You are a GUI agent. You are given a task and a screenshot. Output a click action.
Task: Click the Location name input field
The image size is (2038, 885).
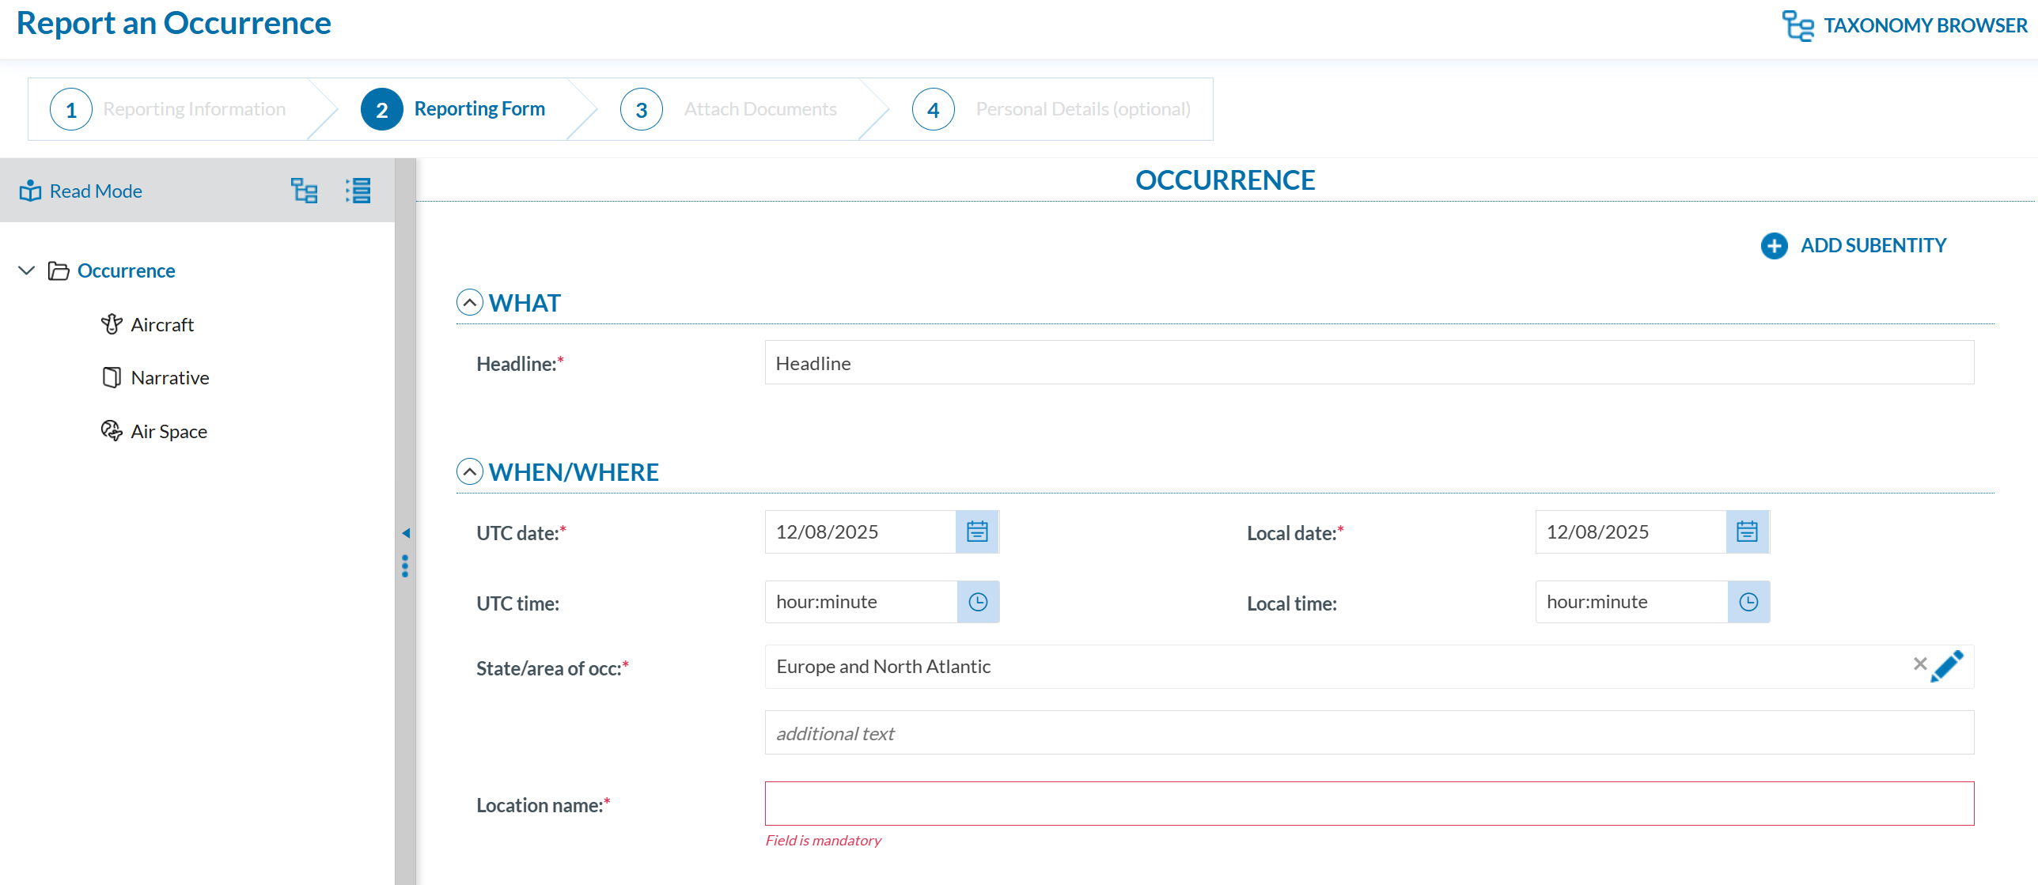[x=1369, y=804]
